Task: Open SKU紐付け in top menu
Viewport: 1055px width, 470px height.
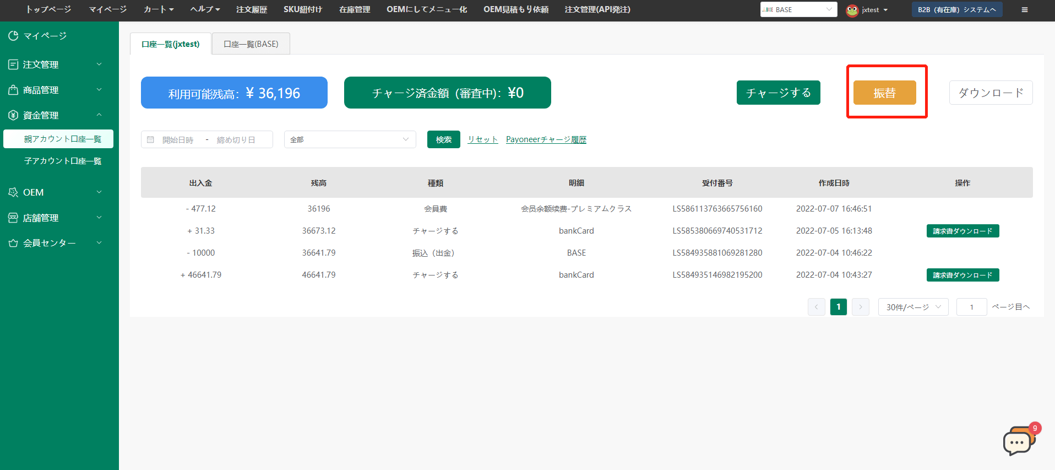Action: [303, 9]
